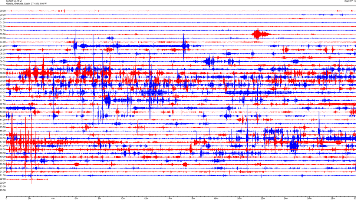Select the 17:00 row time label
This screenshot has height=200, width=356.
(3, 142)
